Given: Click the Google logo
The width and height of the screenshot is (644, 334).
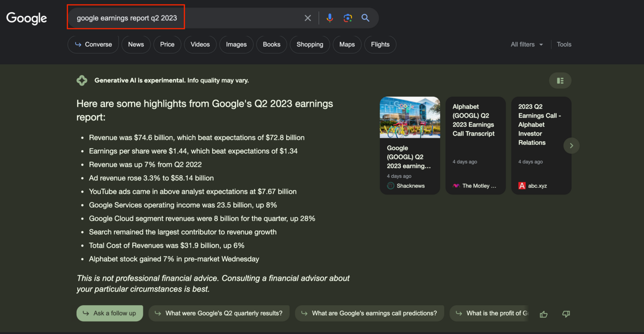Looking at the screenshot, I should click(26, 18).
